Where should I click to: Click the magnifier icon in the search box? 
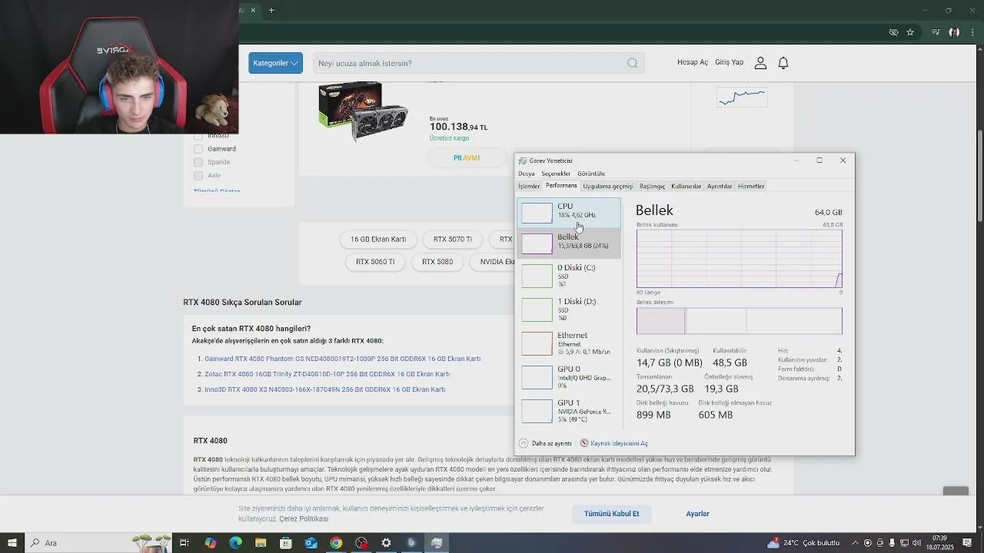pos(632,63)
